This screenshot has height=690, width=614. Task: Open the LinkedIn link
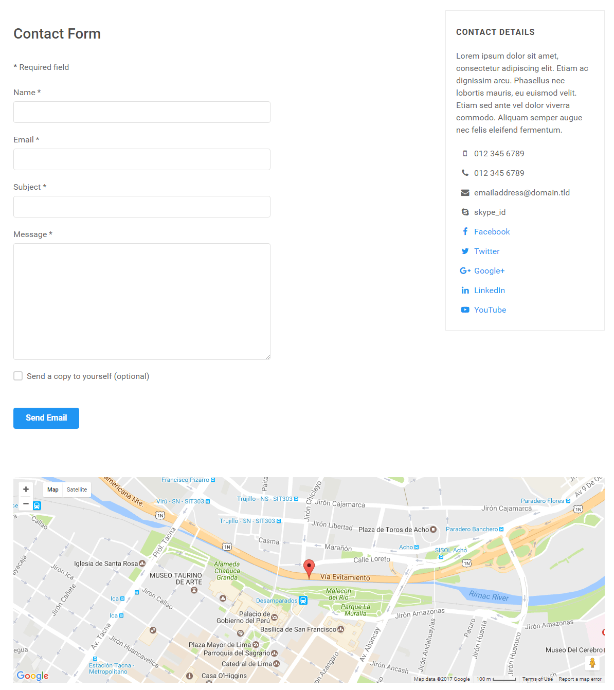coord(489,290)
